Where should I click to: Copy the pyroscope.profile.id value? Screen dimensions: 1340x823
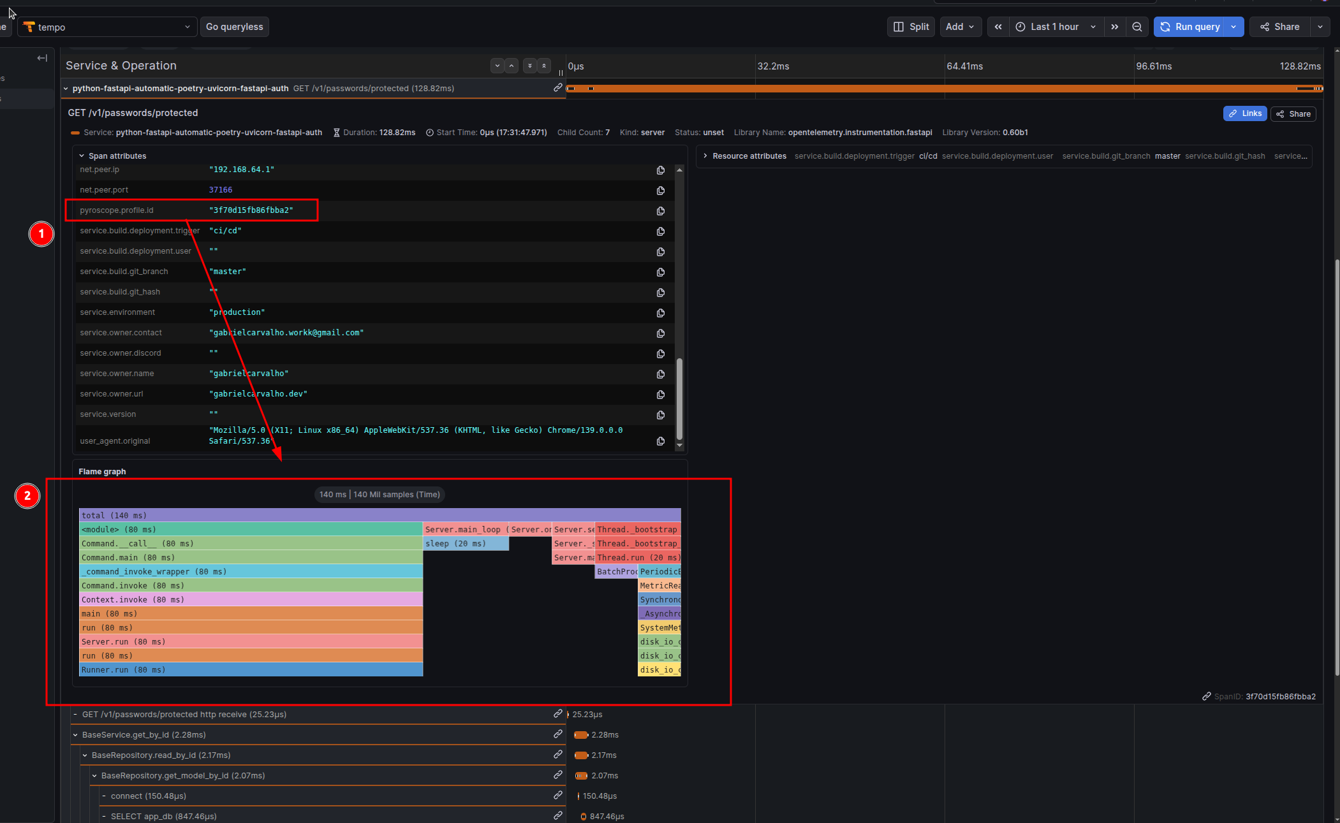point(661,210)
